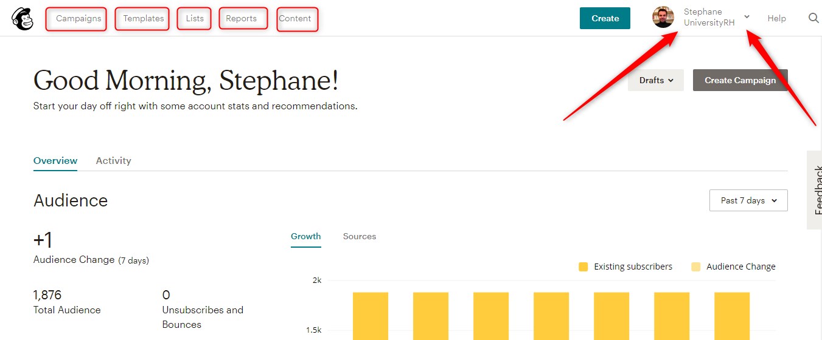Click the teal Create button

pyautogui.click(x=605, y=18)
